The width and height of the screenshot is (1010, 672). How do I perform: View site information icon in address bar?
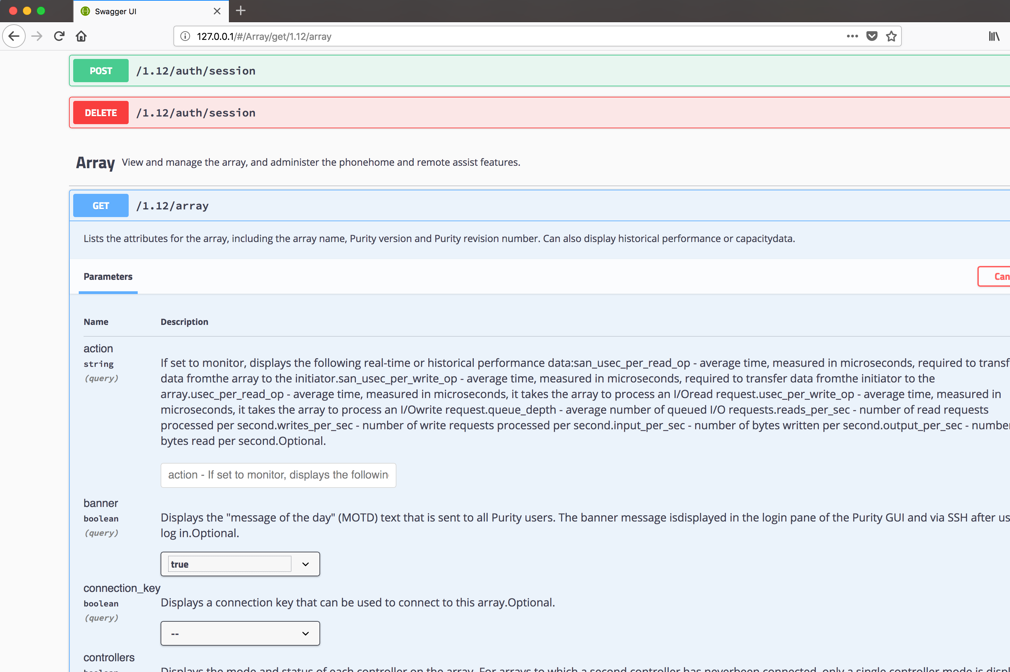click(185, 36)
